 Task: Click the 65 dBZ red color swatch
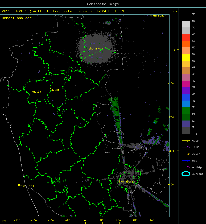click(x=186, y=38)
